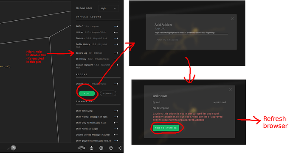The width and height of the screenshot is (293, 162).
Task: Toggle the EWDLC addon switch
Action: [x=116, y=26]
